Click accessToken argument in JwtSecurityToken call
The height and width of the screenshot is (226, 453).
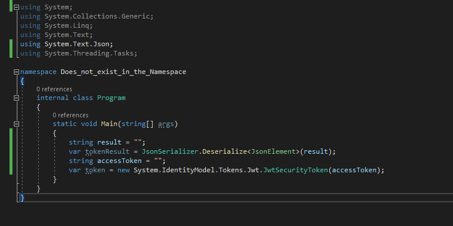coord(354,170)
